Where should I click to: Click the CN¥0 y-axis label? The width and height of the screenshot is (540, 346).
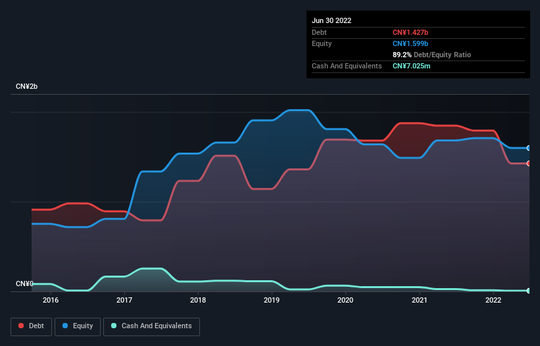(x=24, y=284)
